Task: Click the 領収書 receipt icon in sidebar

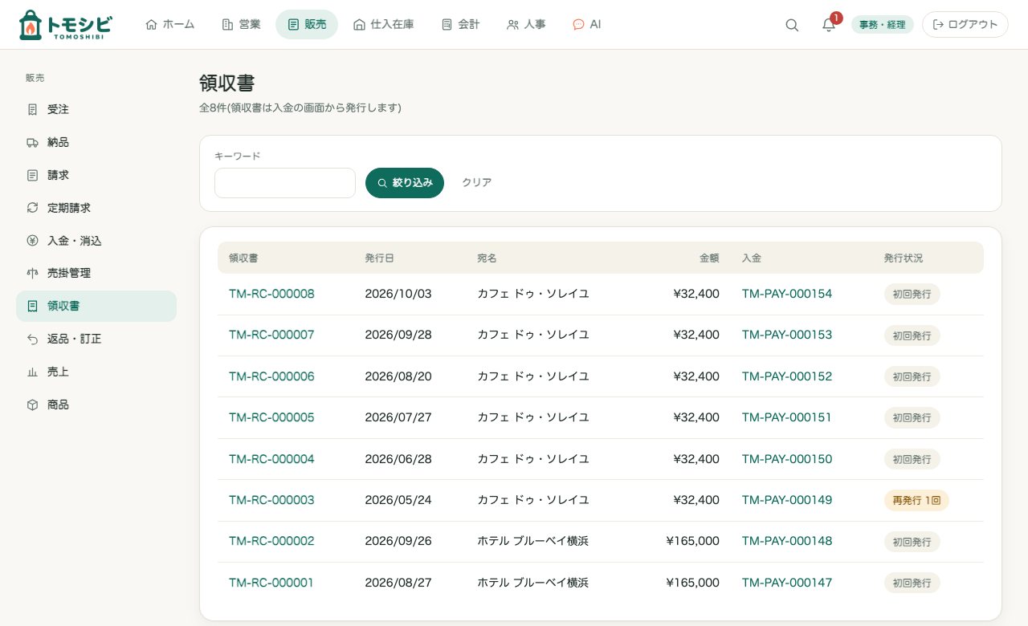Action: [x=32, y=306]
